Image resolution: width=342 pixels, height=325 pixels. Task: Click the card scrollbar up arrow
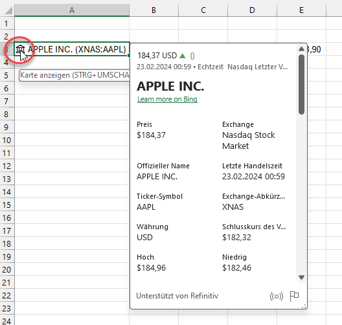(x=301, y=49)
